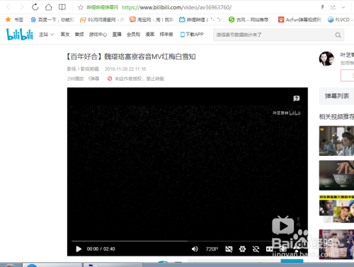Toggle the loop playback icon

(x=256, y=249)
